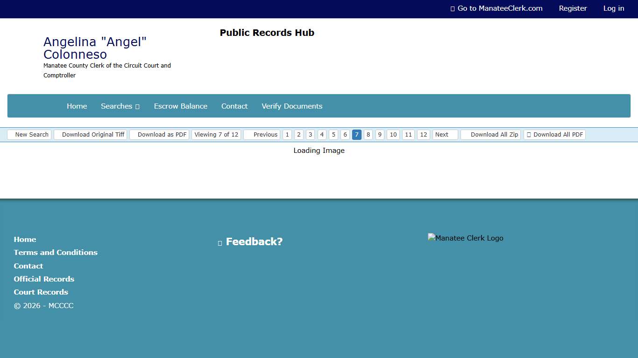Open the Contact page from navigation
Image resolution: width=638 pixels, height=358 pixels.
click(x=234, y=106)
